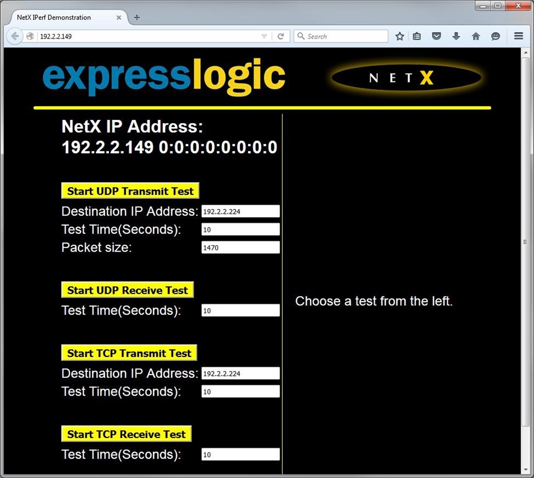Click the back navigation arrow

click(15, 36)
